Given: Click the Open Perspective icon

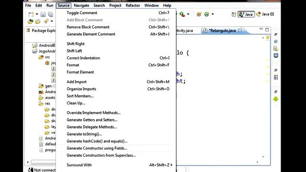Looking at the screenshot, I should point(234,14).
